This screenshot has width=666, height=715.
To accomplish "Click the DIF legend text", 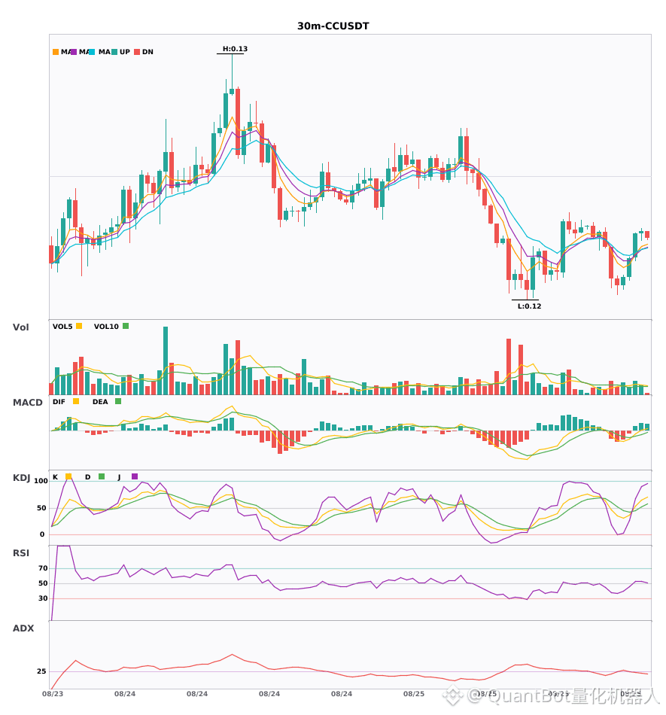I will coord(59,402).
